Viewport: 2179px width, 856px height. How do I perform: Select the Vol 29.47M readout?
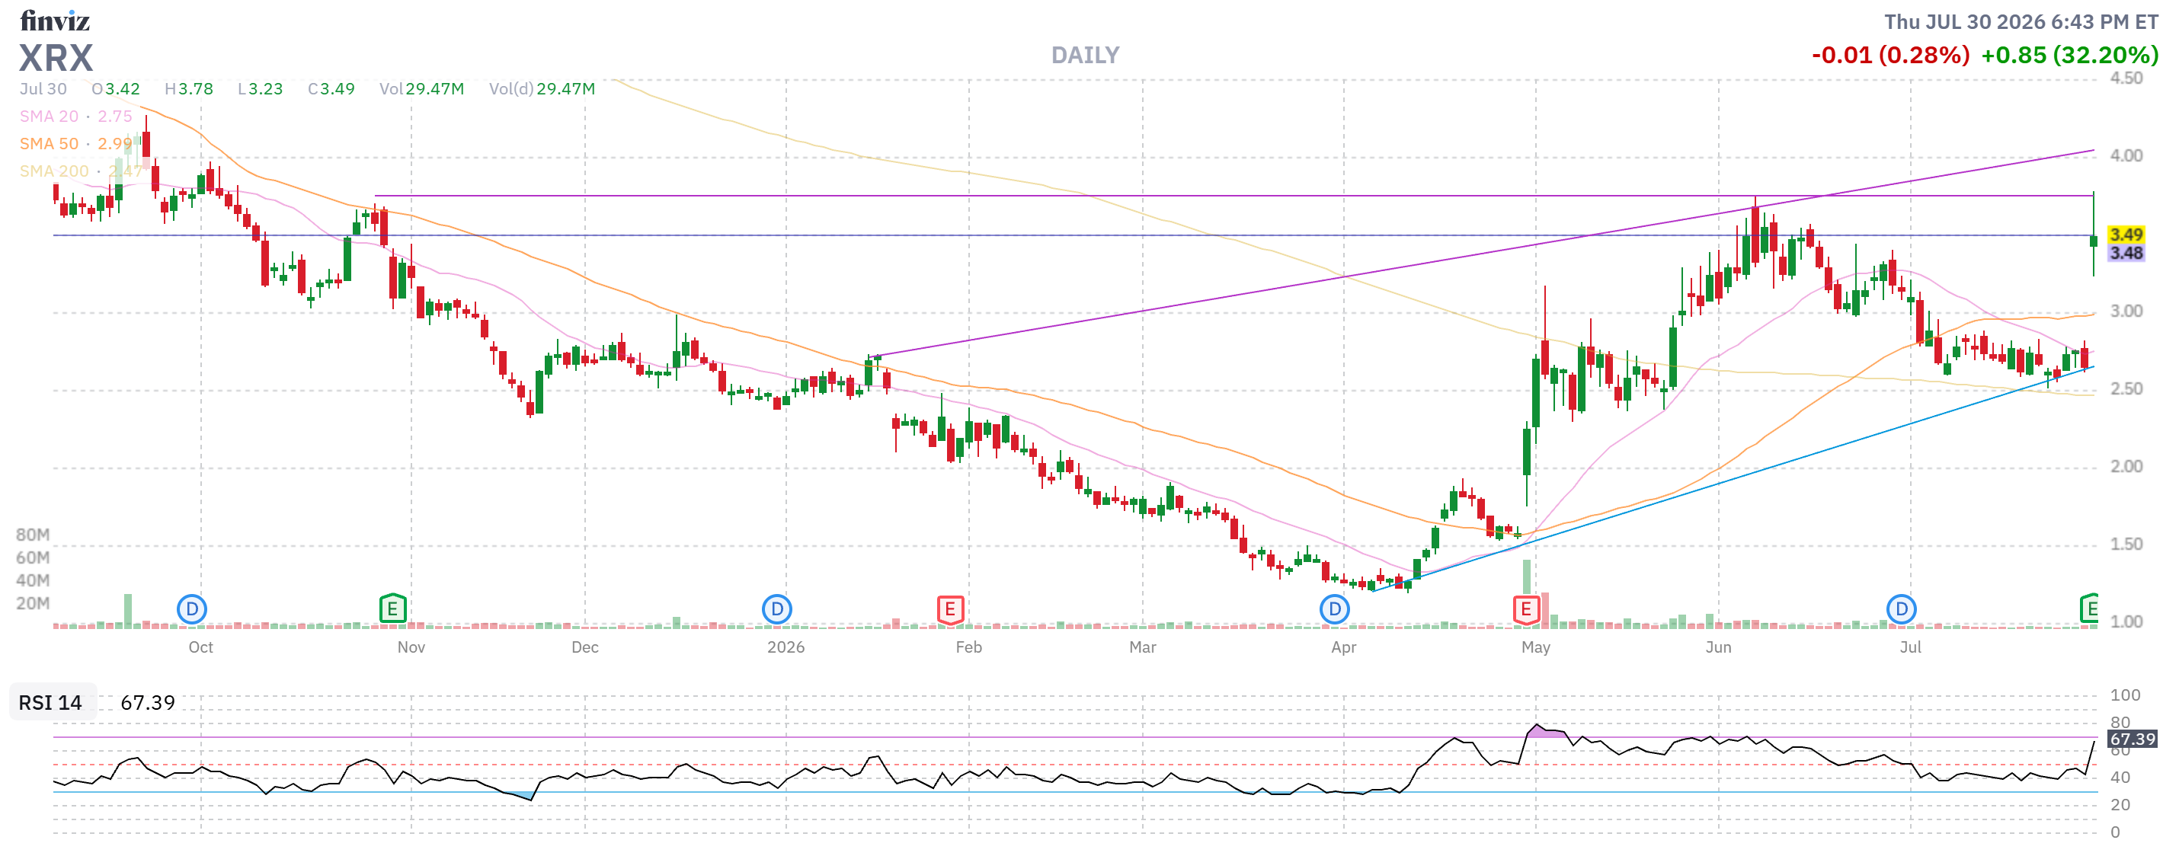[421, 89]
